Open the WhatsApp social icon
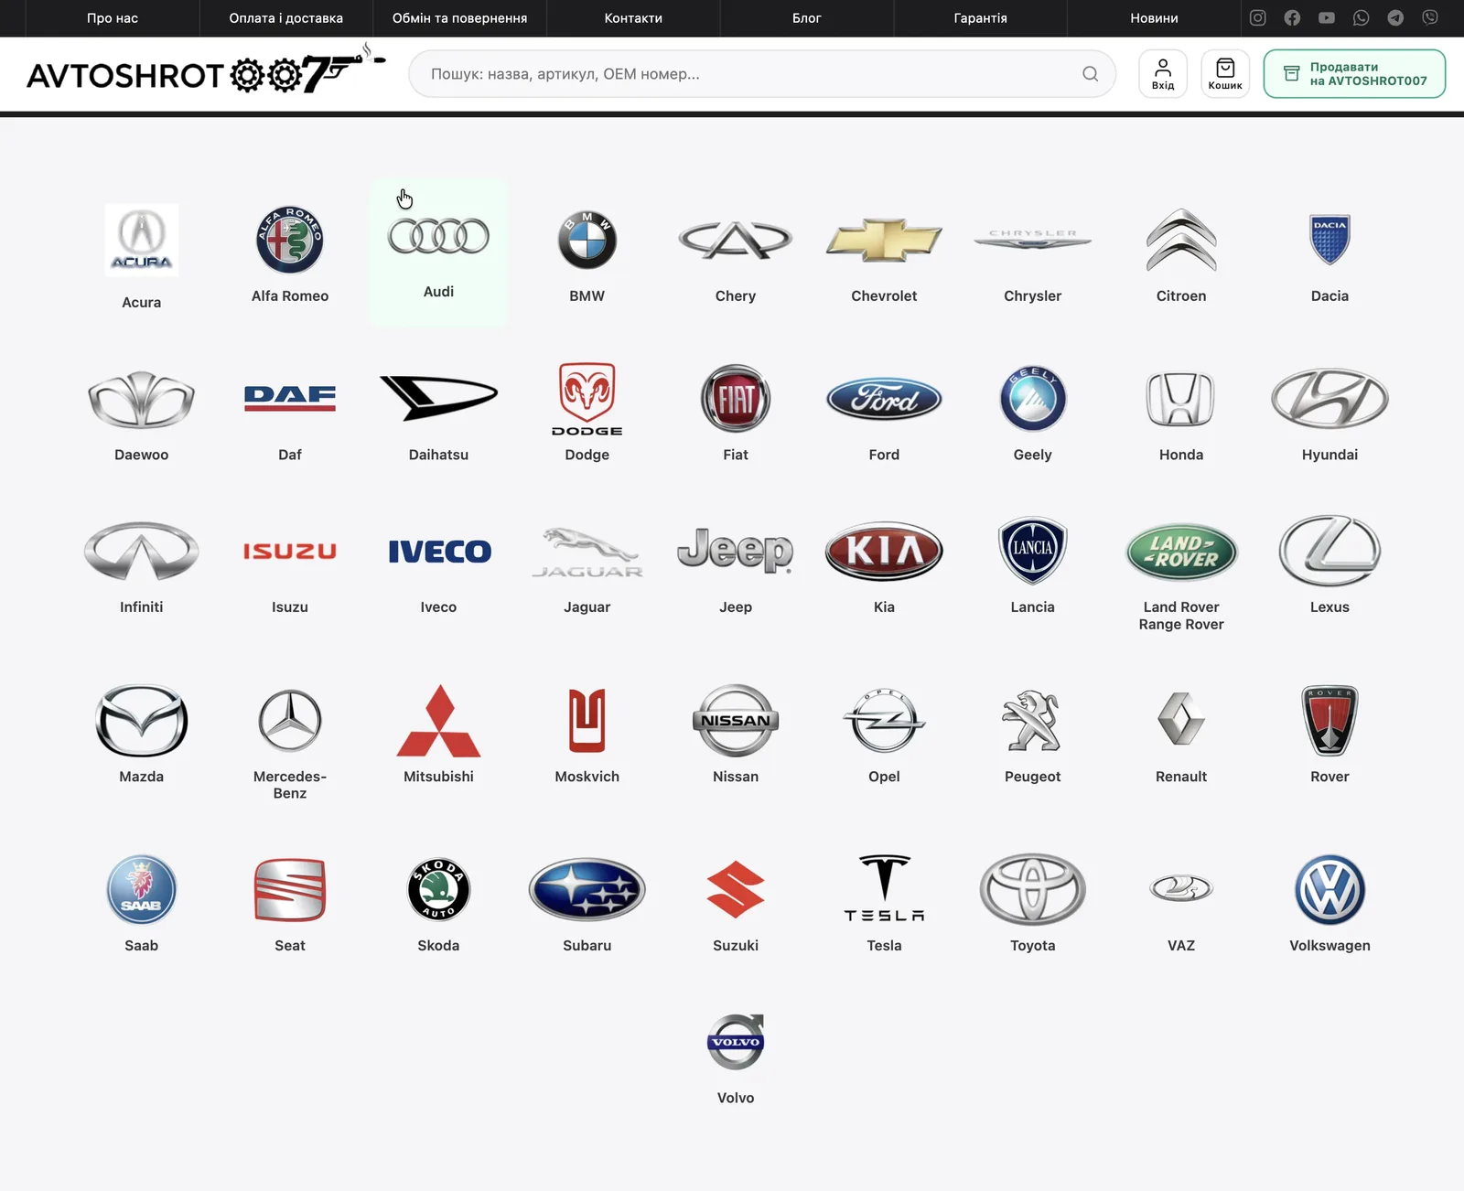 coord(1361,17)
